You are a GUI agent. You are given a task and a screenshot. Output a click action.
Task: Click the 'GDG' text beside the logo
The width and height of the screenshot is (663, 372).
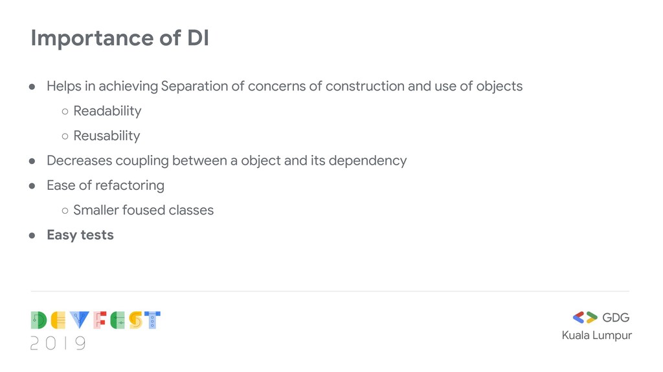pos(616,318)
